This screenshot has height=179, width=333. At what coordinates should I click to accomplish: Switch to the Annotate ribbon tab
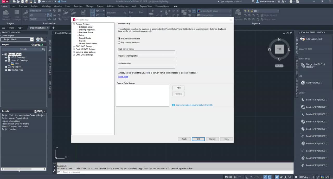click(78, 6)
